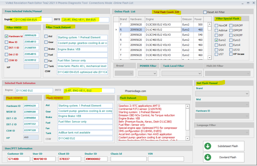The width and height of the screenshot is (257, 166).
Task: Click the row pointer arrow beside the selected row
Action: coord(116,30)
